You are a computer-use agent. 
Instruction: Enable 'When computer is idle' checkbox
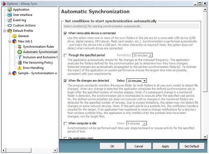65,124
